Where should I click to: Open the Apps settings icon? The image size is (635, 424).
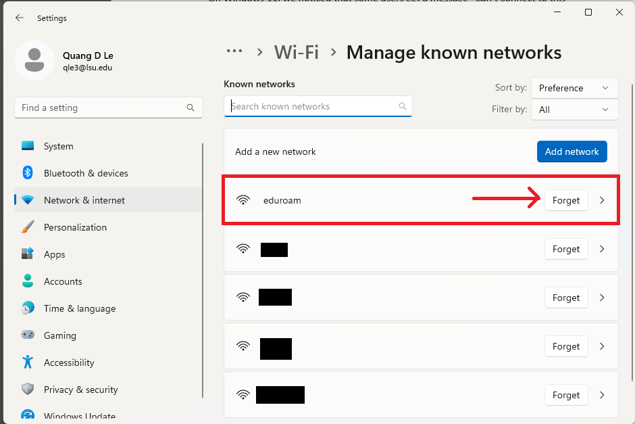(27, 254)
